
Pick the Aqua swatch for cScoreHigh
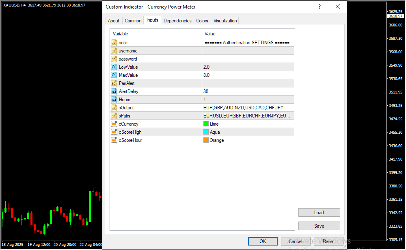coord(206,132)
